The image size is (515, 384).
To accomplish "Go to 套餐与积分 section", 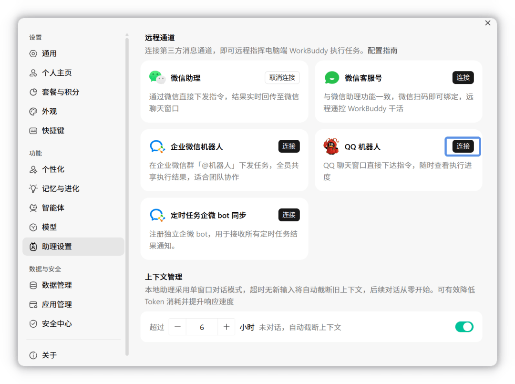I will pos(73,92).
